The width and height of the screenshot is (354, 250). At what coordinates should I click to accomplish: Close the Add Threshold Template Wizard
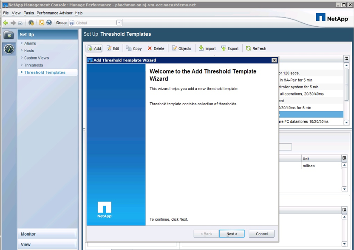tap(274, 60)
